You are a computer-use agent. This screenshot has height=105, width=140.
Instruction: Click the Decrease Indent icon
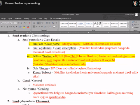pyautogui.click(x=47, y=23)
